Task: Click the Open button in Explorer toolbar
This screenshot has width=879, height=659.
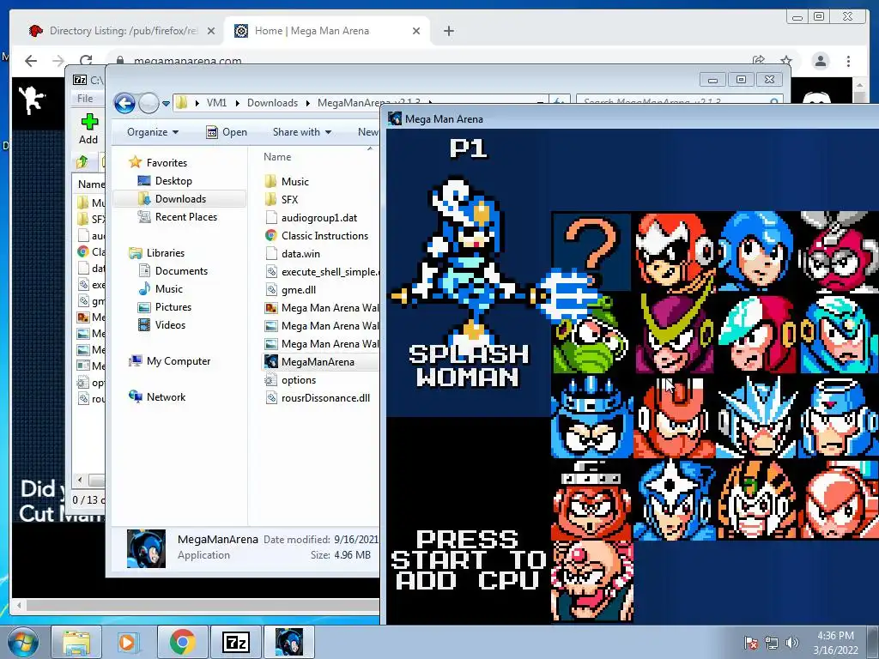Action: click(227, 132)
